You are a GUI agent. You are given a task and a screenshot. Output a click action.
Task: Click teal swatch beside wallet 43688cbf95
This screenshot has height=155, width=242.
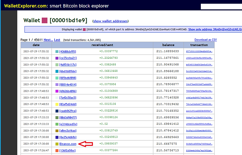[x=57, y=52]
